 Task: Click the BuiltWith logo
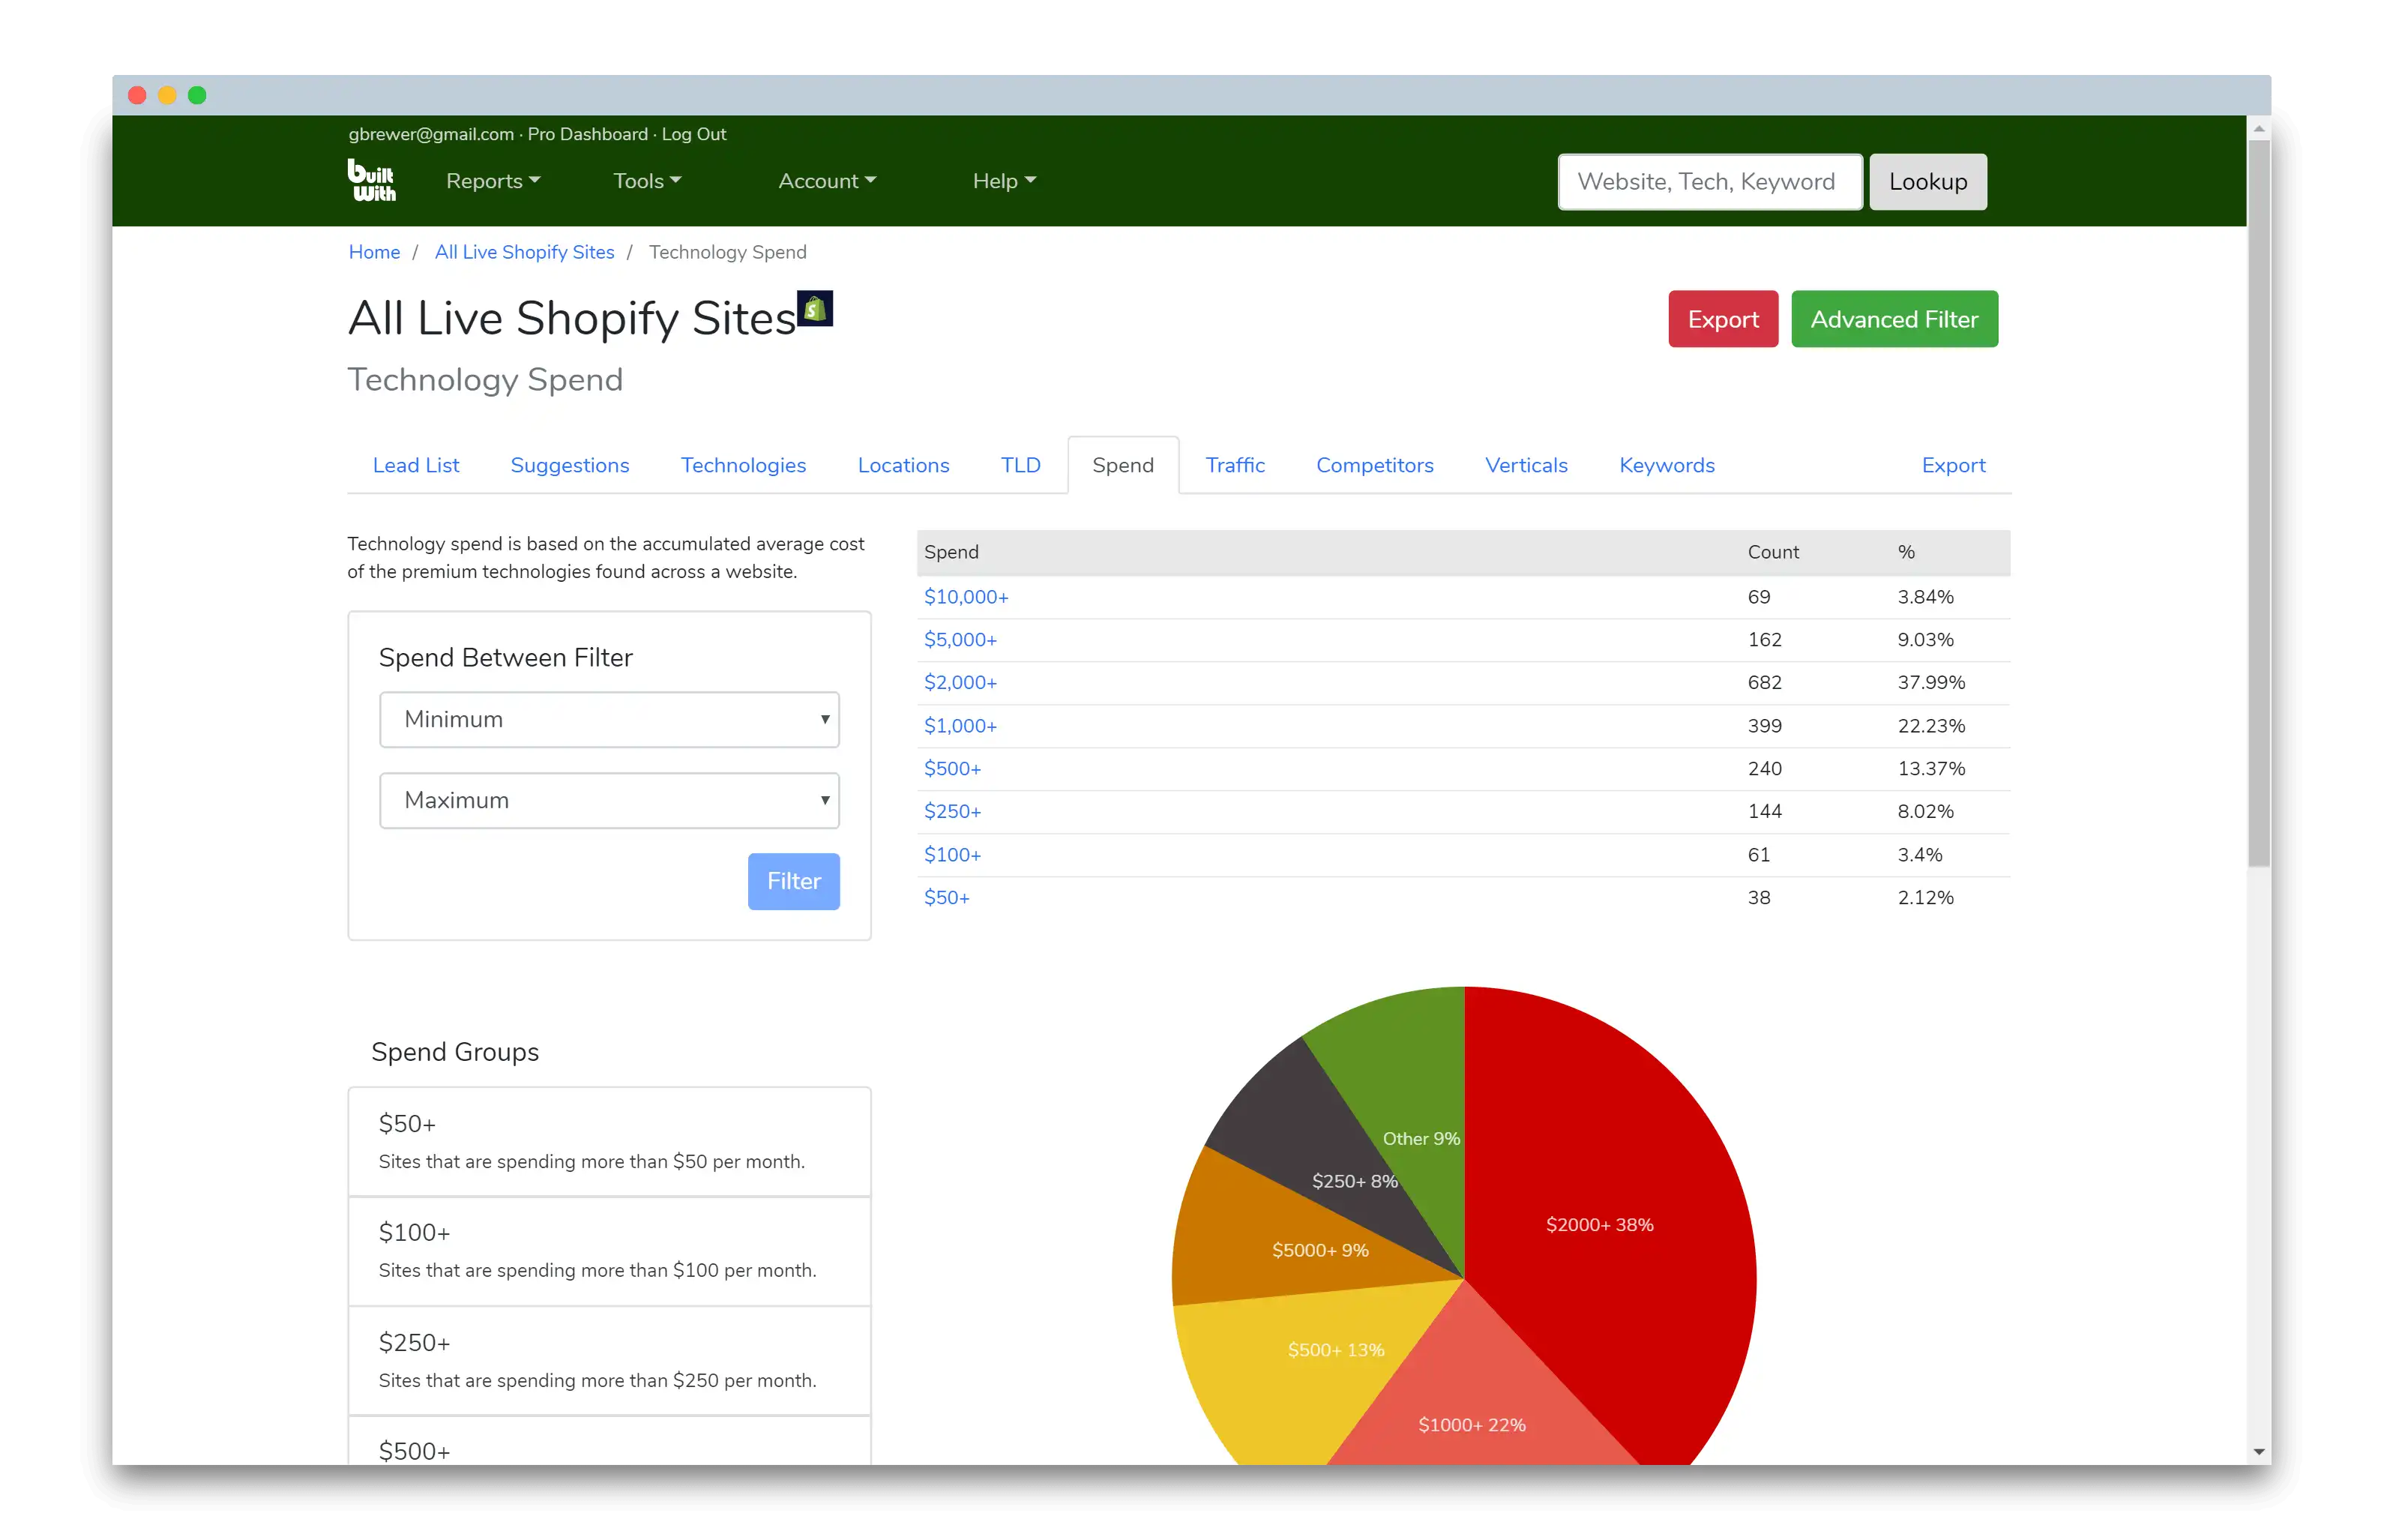[371, 181]
